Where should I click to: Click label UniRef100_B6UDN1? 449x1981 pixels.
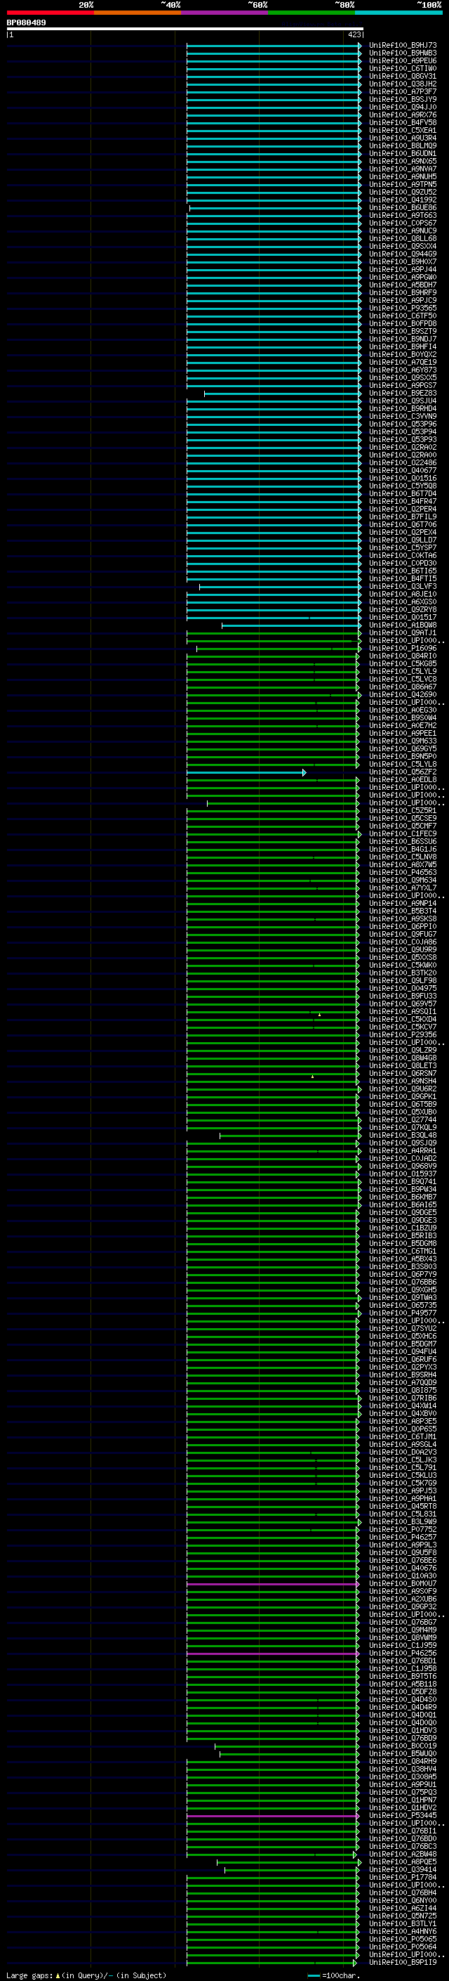coord(402,153)
